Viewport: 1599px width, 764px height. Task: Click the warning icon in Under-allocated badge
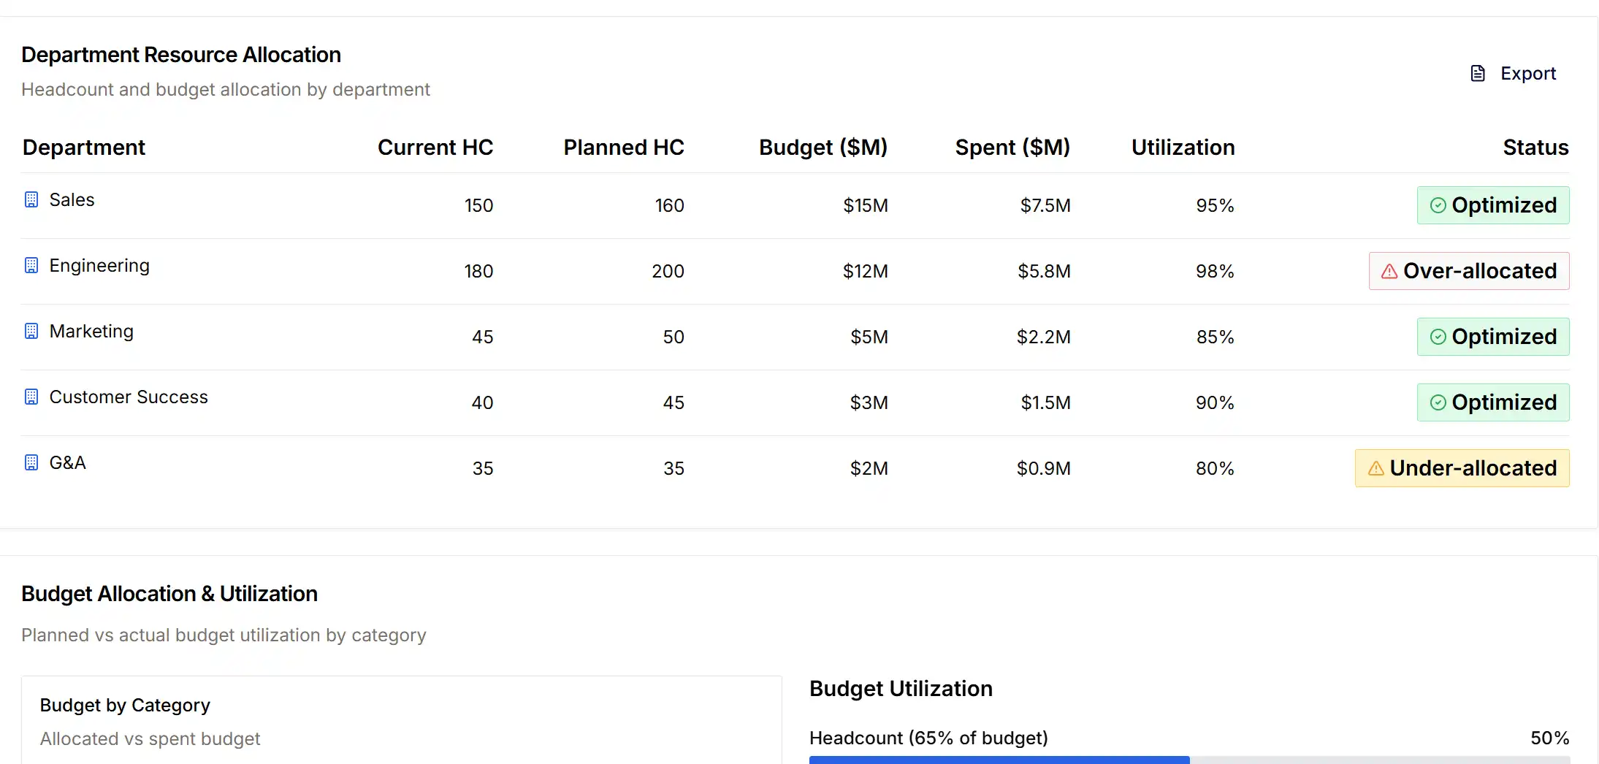(x=1375, y=469)
